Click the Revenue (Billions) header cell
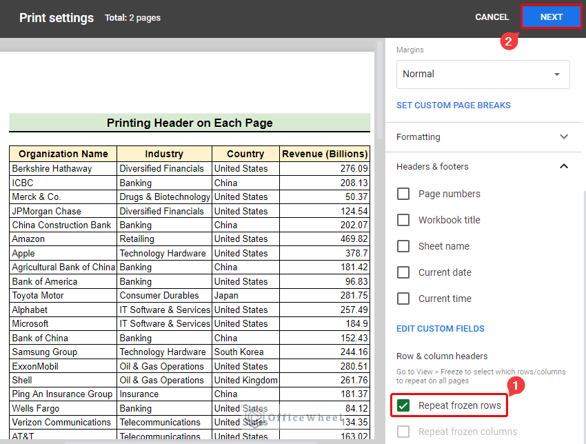Screen dimensions: 586x444 pos(325,154)
